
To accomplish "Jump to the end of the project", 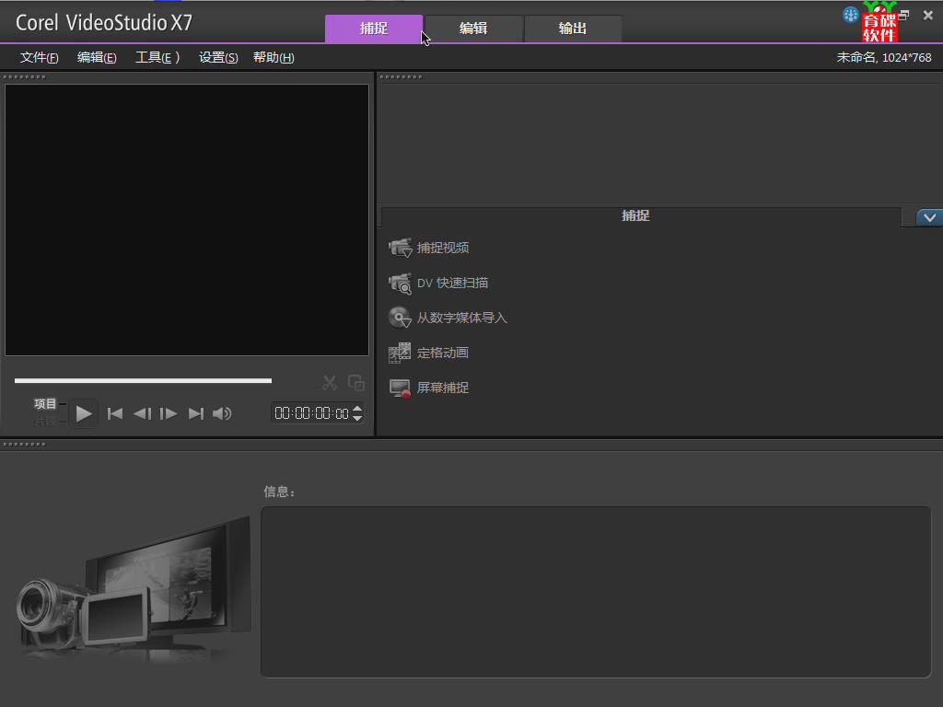I will point(196,413).
